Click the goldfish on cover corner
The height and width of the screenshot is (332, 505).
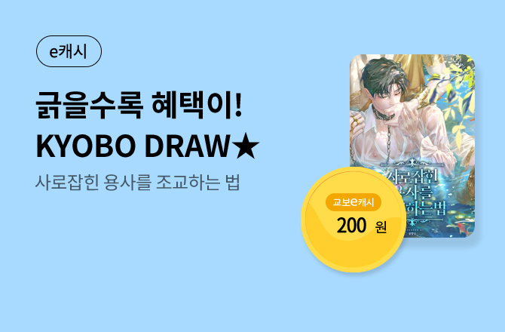462,229
